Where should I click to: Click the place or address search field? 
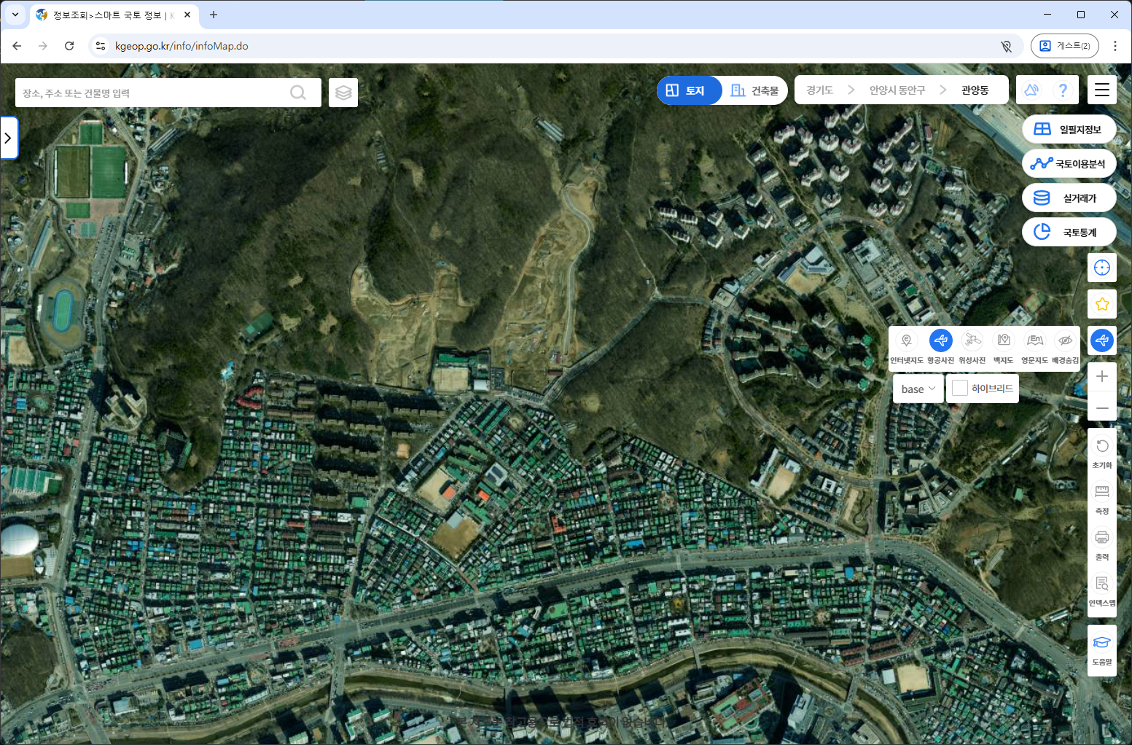(153, 93)
